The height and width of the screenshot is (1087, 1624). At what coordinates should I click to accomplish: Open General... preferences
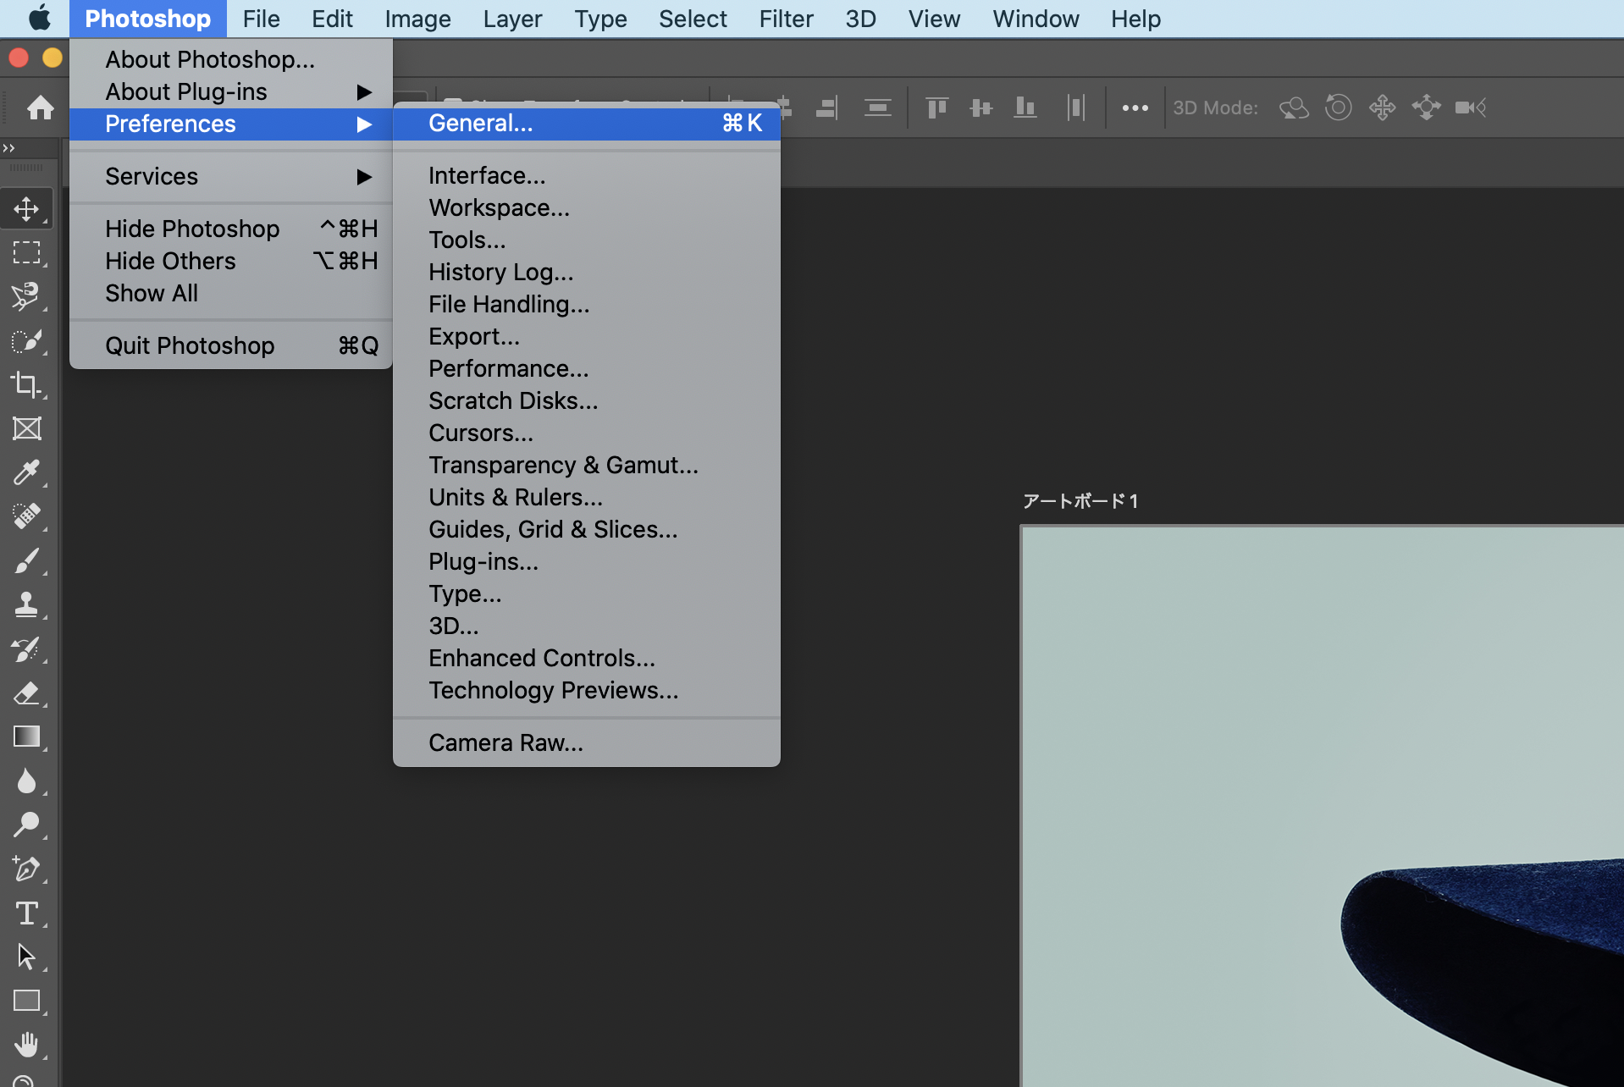click(x=586, y=124)
